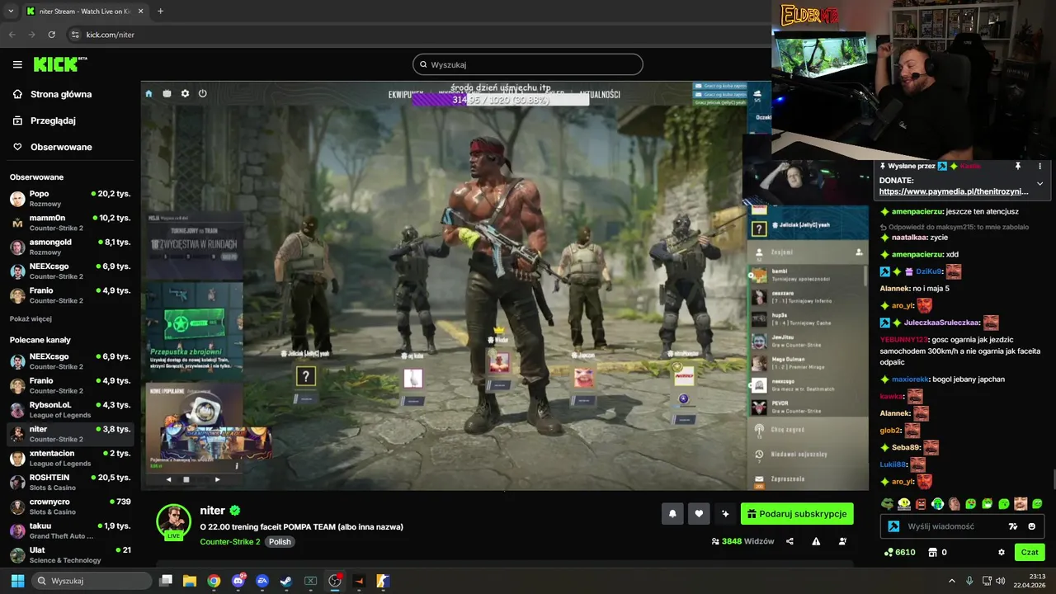
Task: Open ROSHTEIN recommended channel
Action: pyautogui.click(x=70, y=482)
